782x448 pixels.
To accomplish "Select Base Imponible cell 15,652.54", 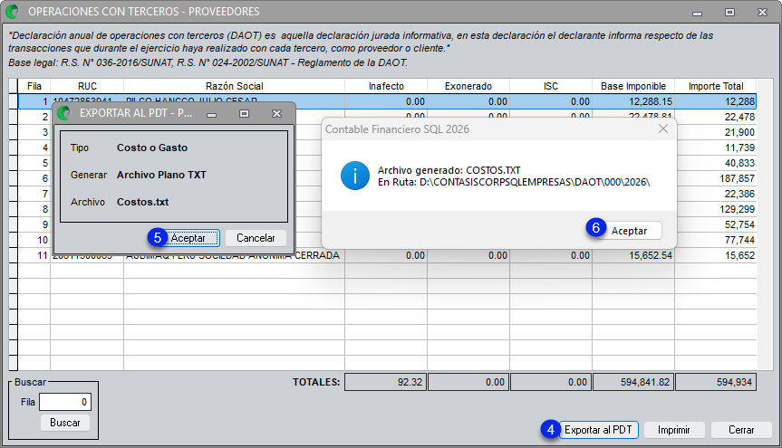I will 633,255.
